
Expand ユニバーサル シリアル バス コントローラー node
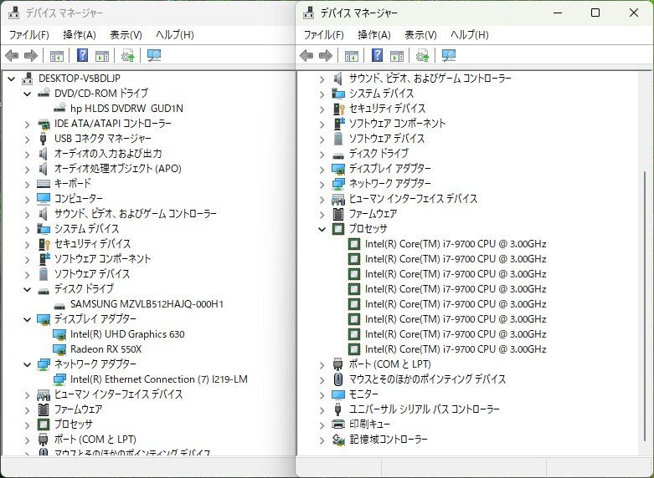[x=322, y=409]
